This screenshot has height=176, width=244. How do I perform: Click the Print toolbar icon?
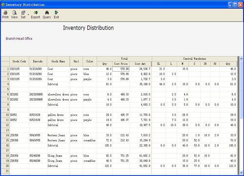[x=5, y=15]
